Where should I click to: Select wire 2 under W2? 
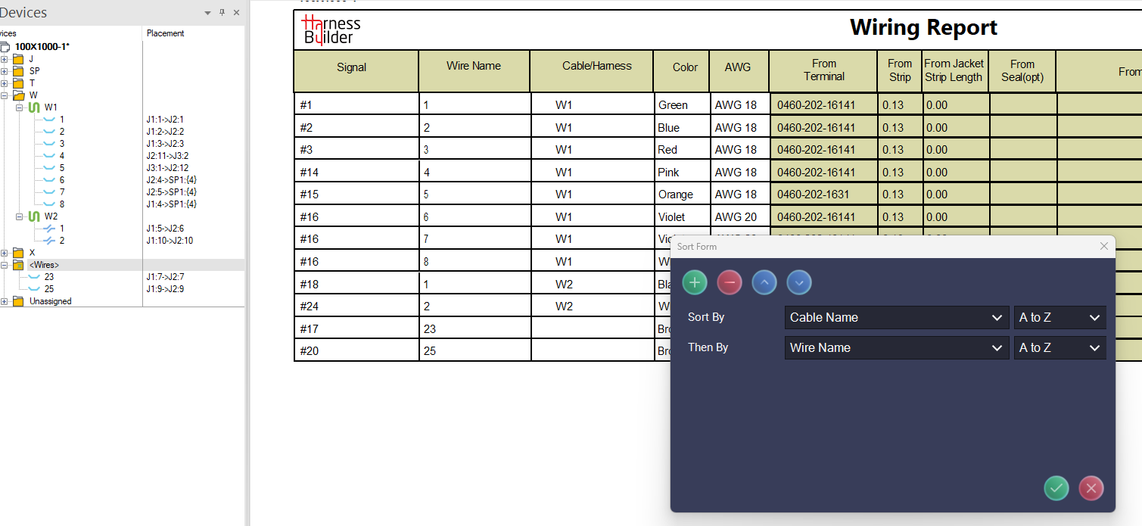pyautogui.click(x=62, y=241)
